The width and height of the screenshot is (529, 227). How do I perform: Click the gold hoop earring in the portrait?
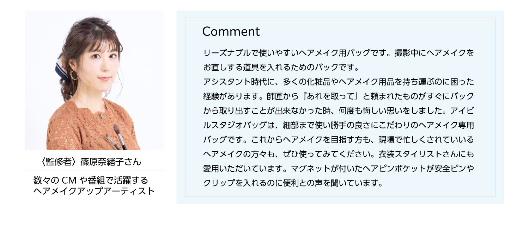click(74, 75)
